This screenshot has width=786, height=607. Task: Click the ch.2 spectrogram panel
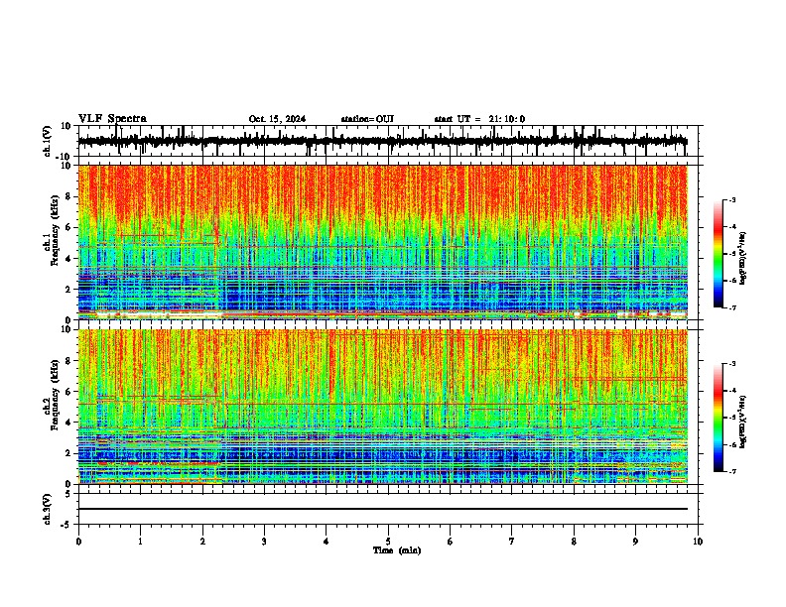383,407
